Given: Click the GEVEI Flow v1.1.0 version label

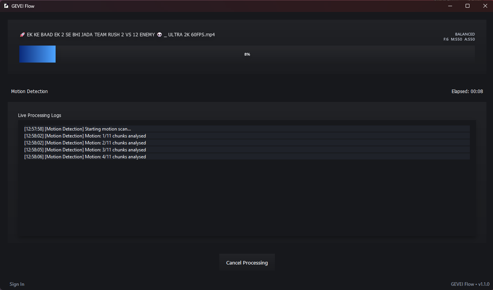Looking at the screenshot, I should 470,284.
